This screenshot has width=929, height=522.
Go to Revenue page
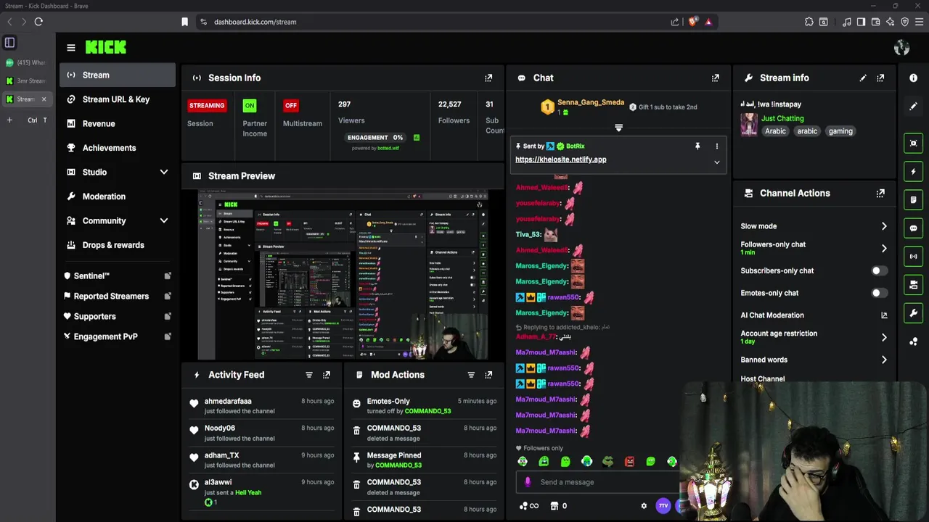coord(118,123)
